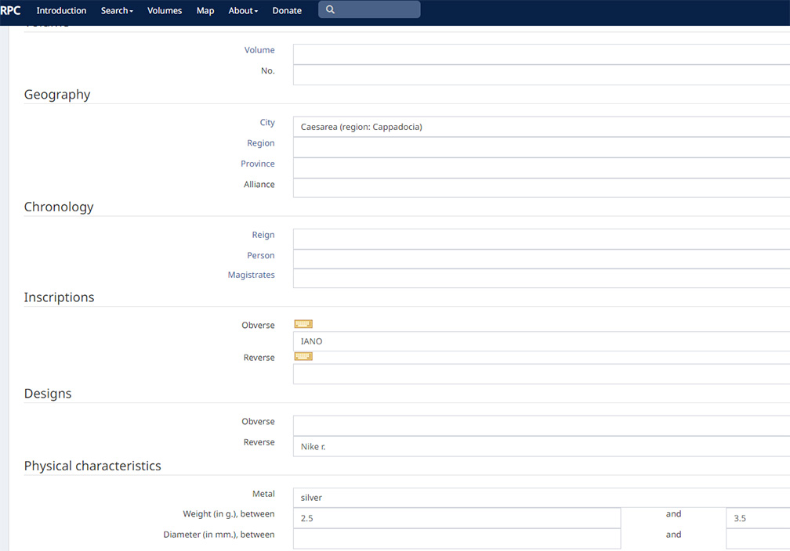Click the Region input field
The width and height of the screenshot is (790, 551).
[542, 147]
